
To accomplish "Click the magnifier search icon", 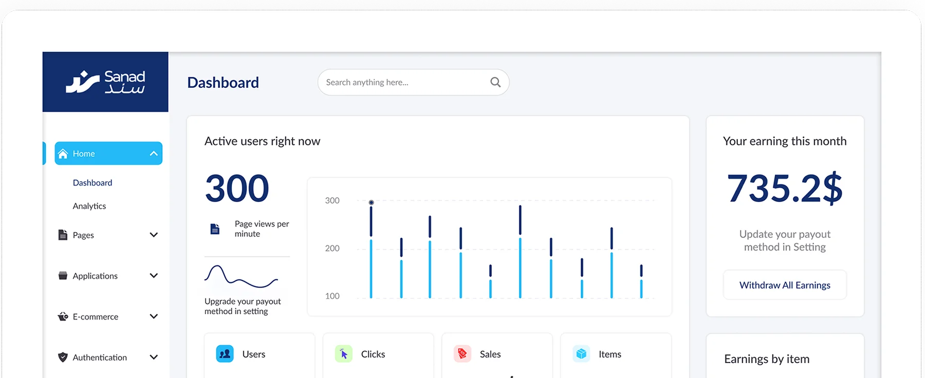I will click(x=495, y=82).
